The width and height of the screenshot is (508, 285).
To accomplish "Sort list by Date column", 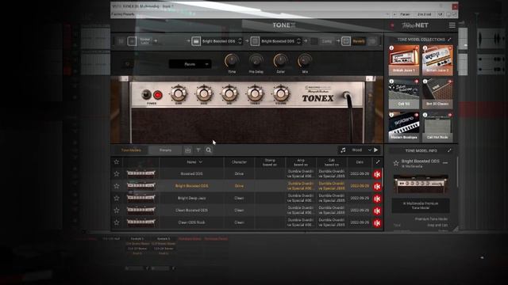I will click(x=360, y=161).
